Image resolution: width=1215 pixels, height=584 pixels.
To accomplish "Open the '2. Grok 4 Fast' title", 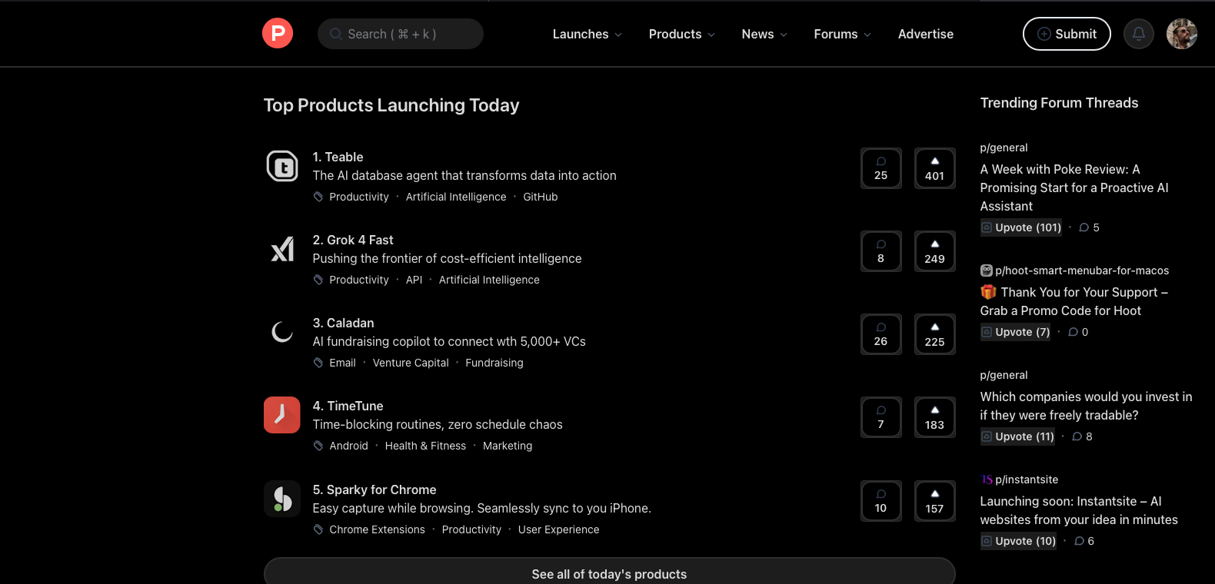I will click(353, 240).
